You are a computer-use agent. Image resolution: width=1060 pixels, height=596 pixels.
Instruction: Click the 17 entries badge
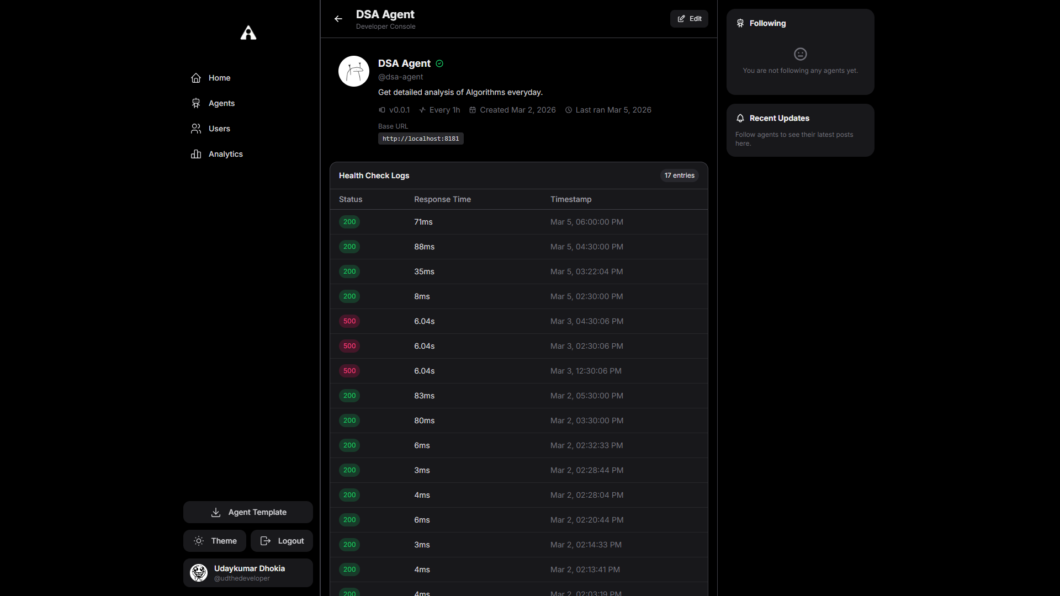679,175
